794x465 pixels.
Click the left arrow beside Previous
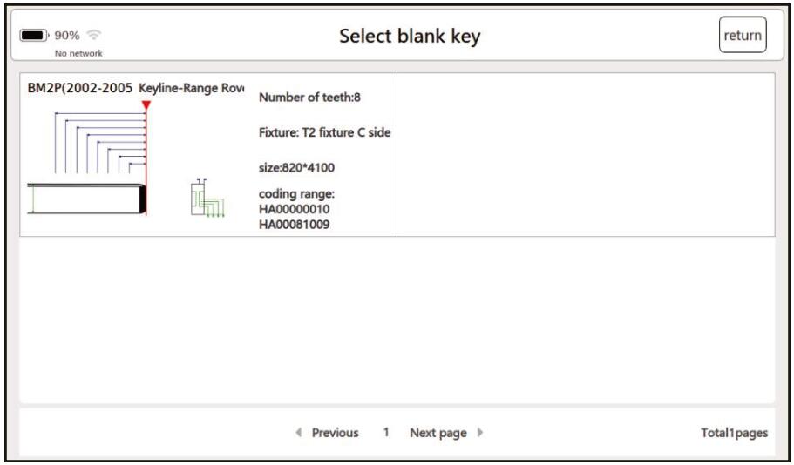[x=299, y=432]
